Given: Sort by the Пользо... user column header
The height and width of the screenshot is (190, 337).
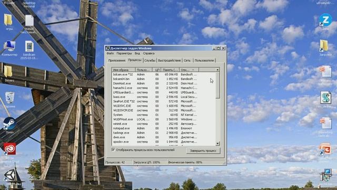Looking at the screenshot, I should [144, 70].
